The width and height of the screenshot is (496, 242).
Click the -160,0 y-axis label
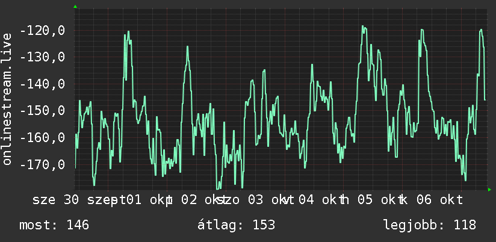pos(42,138)
